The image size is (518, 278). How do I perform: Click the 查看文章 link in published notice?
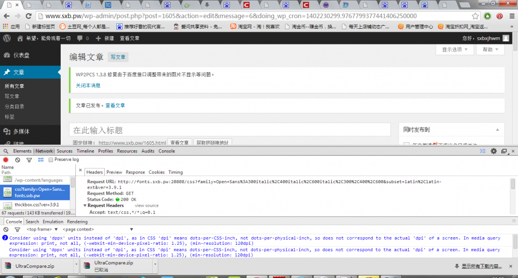[115, 105]
